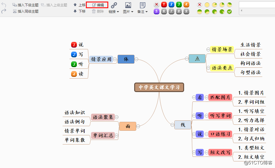This screenshot has width=275, height=168.
Task: Select the red 口语练习 node
Action: pyautogui.click(x=220, y=134)
